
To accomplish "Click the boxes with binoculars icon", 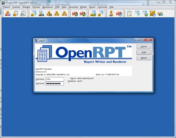I will (x=49, y=14).
